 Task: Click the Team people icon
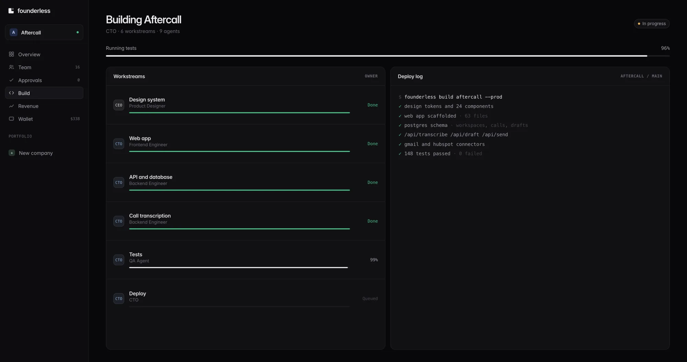coord(11,67)
